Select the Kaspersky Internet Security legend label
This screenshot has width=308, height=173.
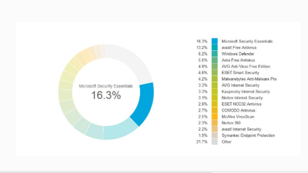coord(246,92)
